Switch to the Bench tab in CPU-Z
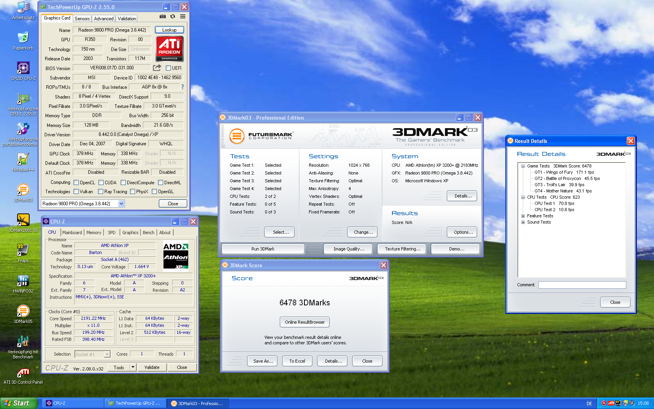 tap(149, 233)
